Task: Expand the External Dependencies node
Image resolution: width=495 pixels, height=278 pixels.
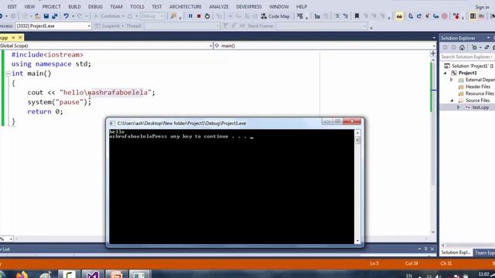Action: pos(452,80)
